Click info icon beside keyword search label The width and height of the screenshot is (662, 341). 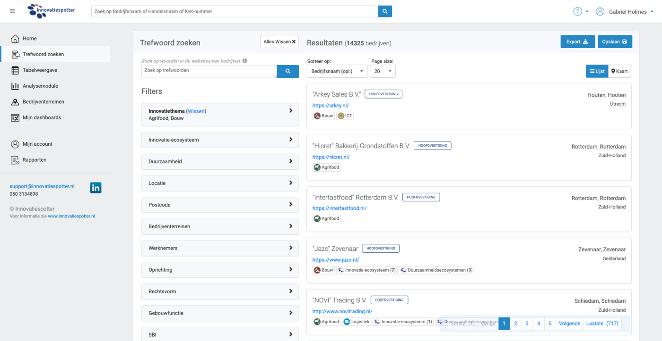[x=245, y=61]
